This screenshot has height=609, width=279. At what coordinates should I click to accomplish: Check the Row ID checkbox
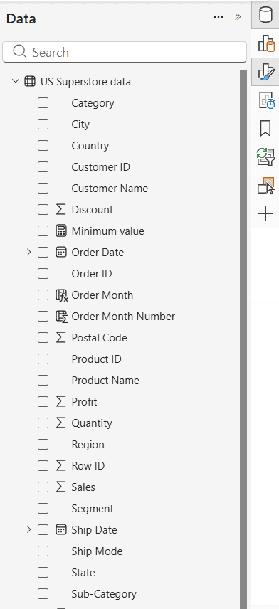click(43, 466)
